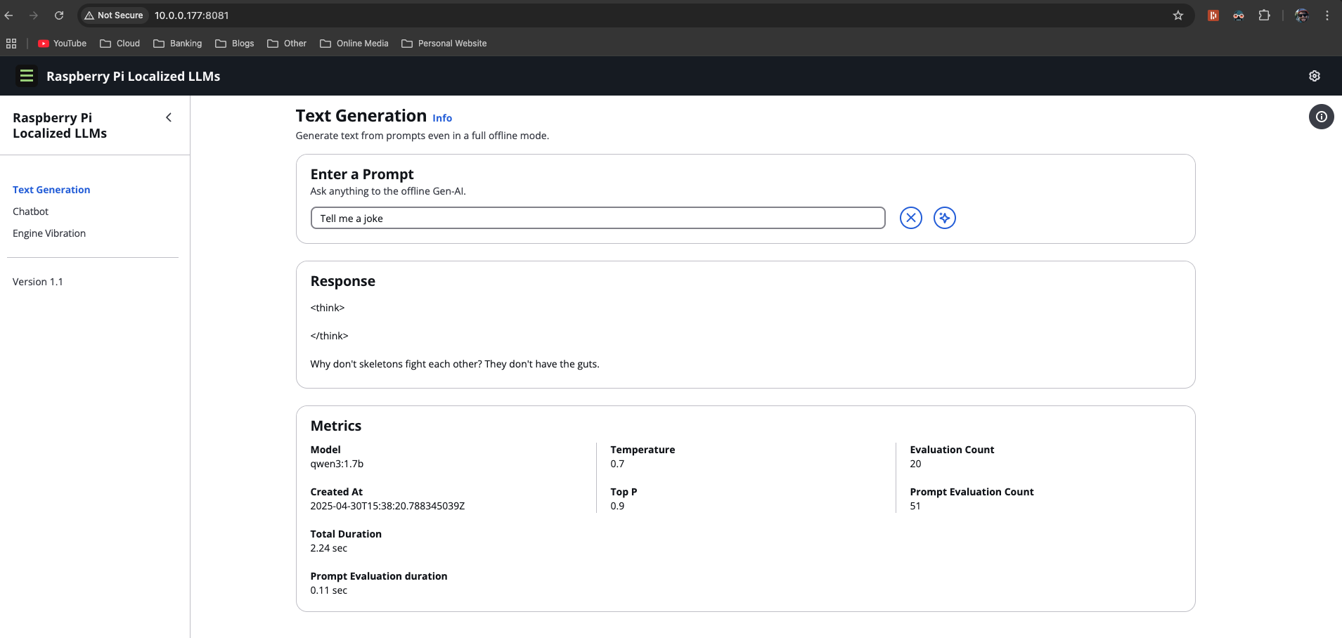
Task: Go back in browser history
Action: [9, 15]
